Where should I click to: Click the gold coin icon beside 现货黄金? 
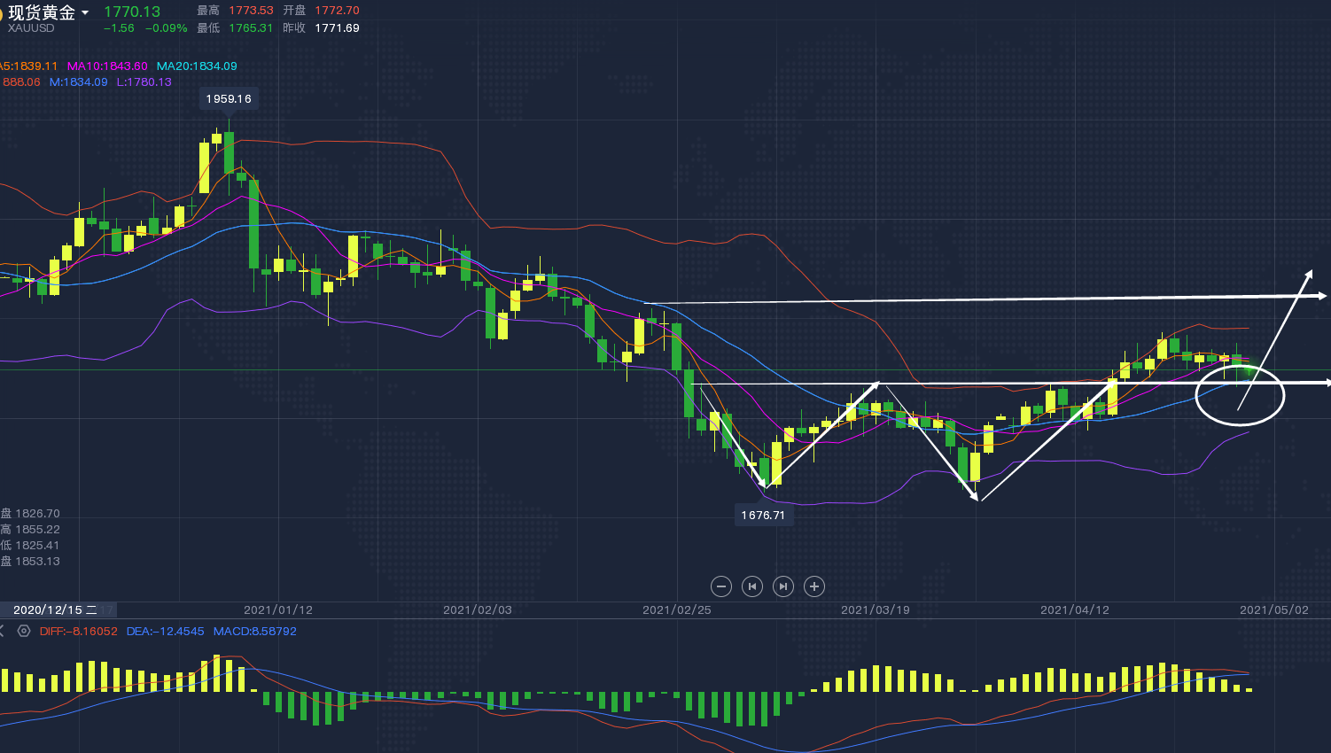(2, 13)
